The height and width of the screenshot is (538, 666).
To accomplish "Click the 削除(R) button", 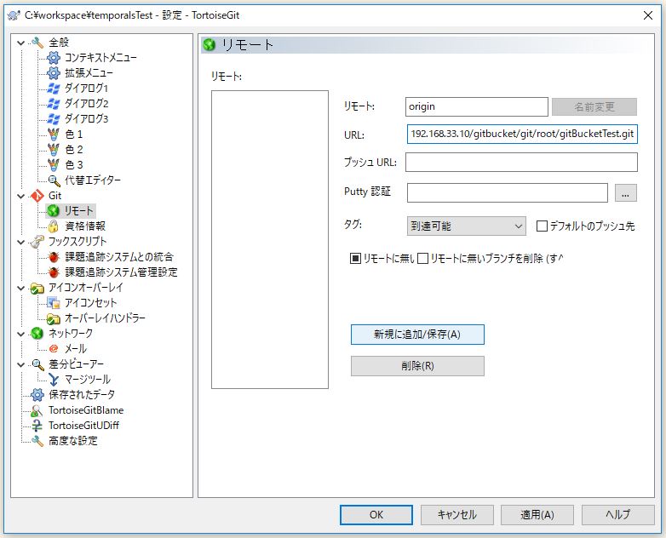I will click(x=417, y=366).
